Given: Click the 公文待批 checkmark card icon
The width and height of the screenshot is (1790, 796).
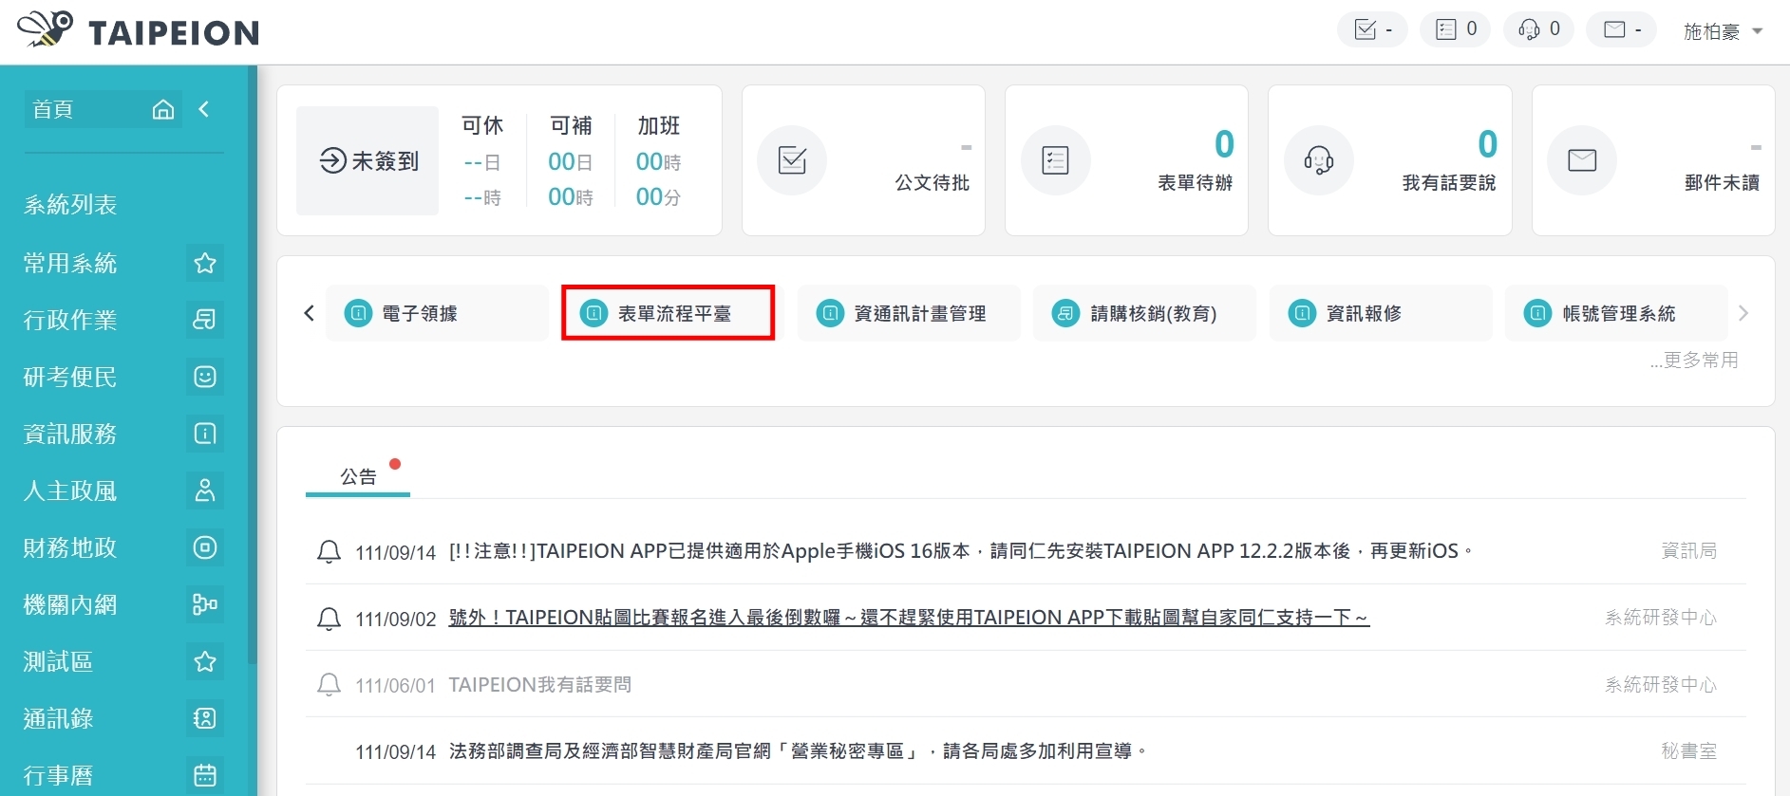Looking at the screenshot, I should click(792, 160).
